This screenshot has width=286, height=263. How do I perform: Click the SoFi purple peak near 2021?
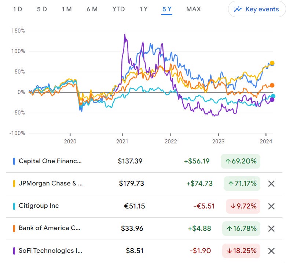(125, 35)
